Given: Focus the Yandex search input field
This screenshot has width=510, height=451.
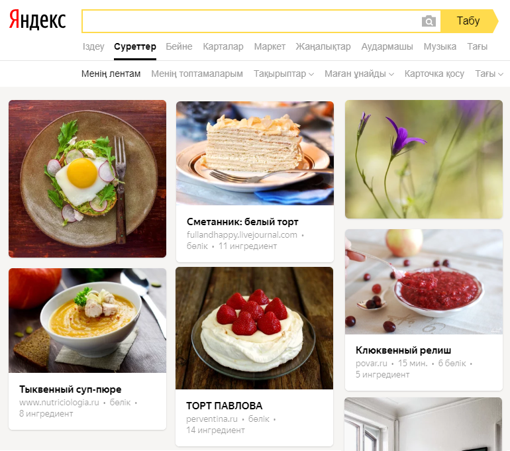Looking at the screenshot, I should pyautogui.click(x=251, y=21).
